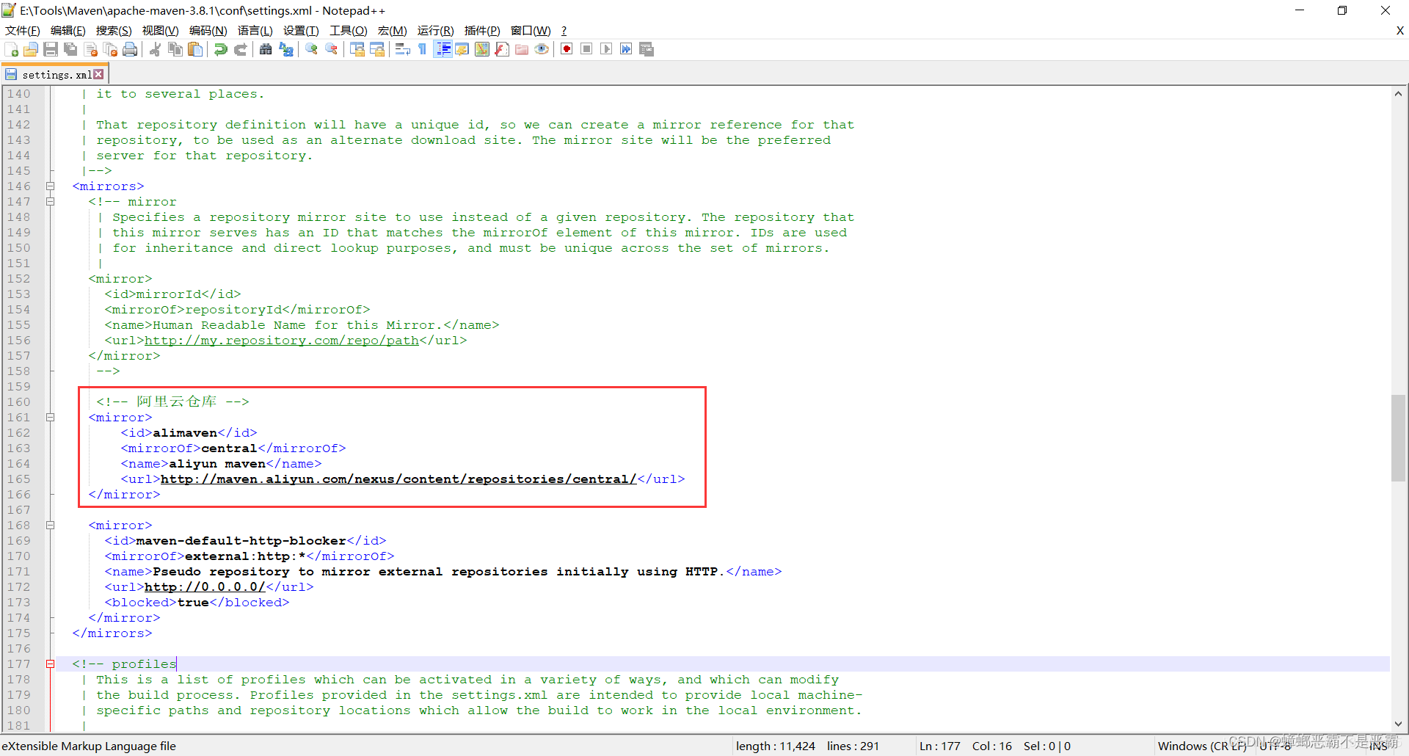Print the document with the printer icon
This screenshot has width=1409, height=756.
coord(131,49)
